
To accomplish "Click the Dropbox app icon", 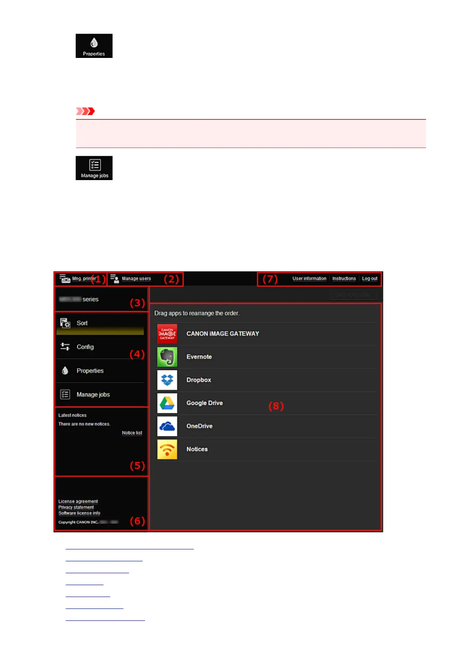I will 167,380.
